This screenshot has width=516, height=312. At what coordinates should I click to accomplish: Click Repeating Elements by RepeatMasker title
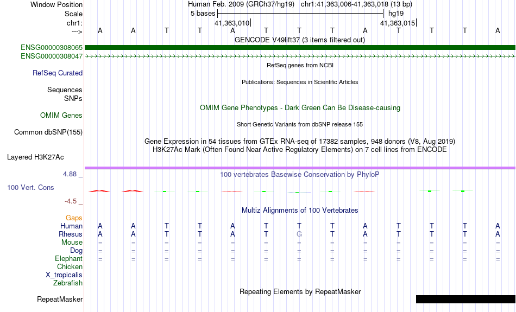coord(300,291)
